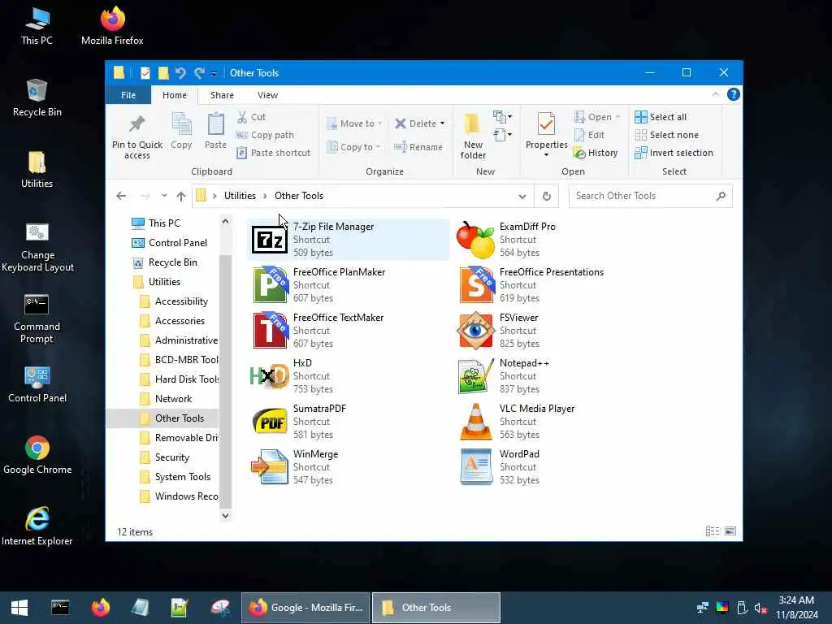Select the VLC Media Player cone icon
Screen dimensions: 832x624
(x=475, y=422)
